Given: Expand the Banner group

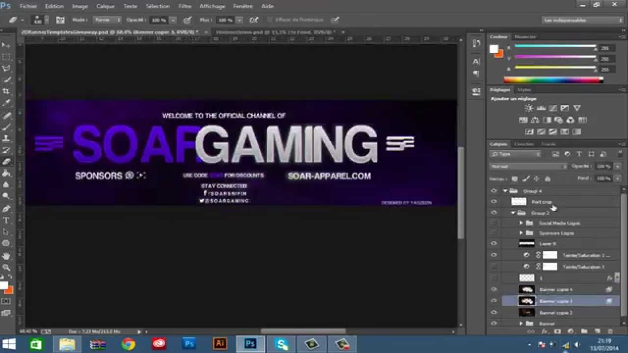Looking at the screenshot, I should coord(521,324).
